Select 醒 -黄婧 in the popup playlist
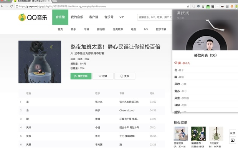Screen dimensions: 238x149 click(x=205, y=77)
